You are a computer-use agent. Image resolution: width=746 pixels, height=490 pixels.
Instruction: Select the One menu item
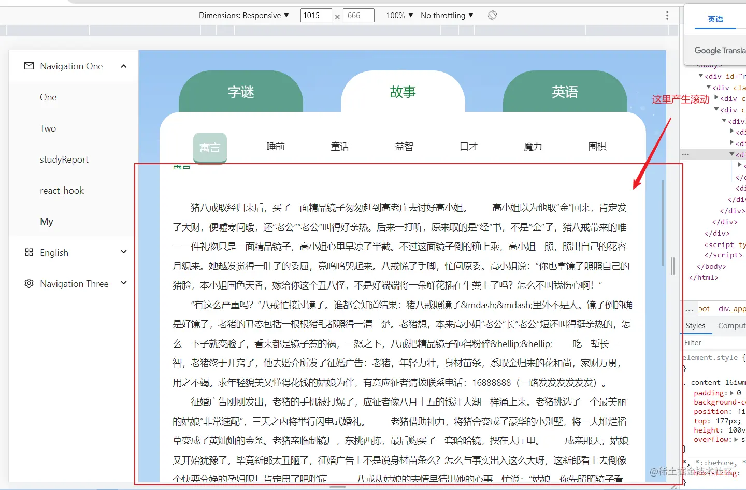[74, 97]
